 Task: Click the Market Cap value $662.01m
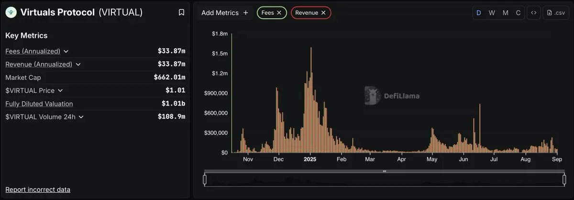(169, 77)
